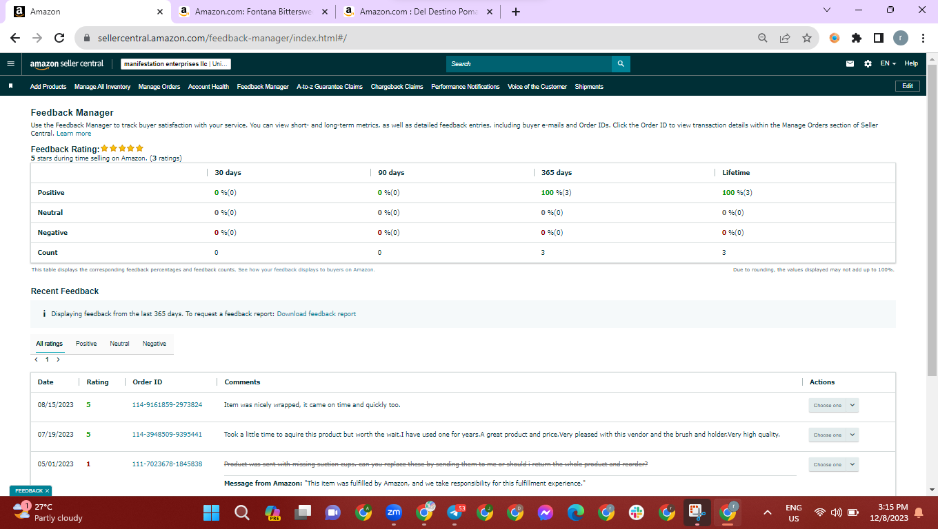Show hidden system tray icons
This screenshot has width=938, height=529.
(767, 512)
